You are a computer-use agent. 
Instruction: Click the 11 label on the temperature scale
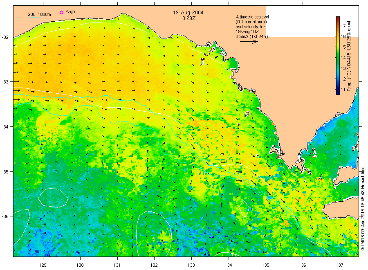point(343,90)
